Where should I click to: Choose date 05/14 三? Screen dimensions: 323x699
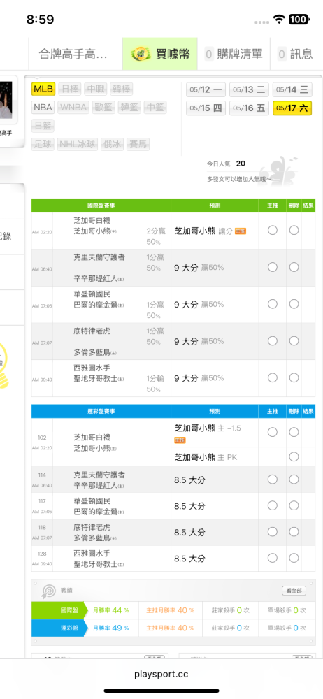[x=292, y=89]
